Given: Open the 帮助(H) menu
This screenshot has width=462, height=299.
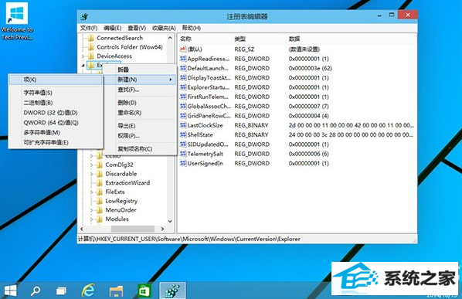Looking at the screenshot, I should [192, 28].
